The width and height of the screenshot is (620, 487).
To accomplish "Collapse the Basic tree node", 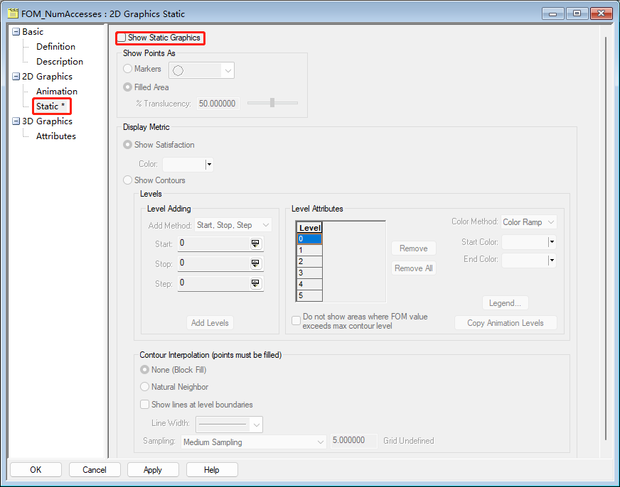I will click(16, 32).
